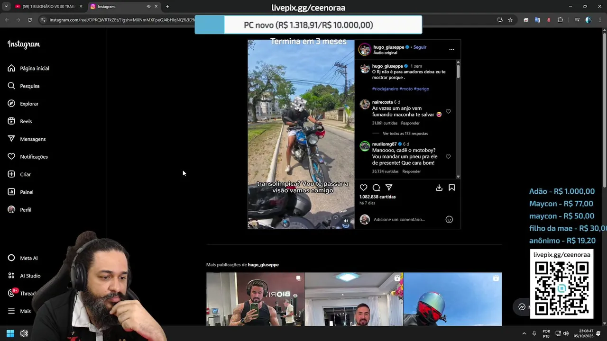The height and width of the screenshot is (341, 607).
Task: Open Página inicial in Instagram sidebar
Action: (x=28, y=68)
